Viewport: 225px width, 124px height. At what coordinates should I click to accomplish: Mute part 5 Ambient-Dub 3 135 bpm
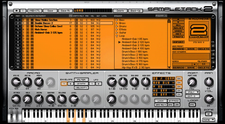click(32, 33)
